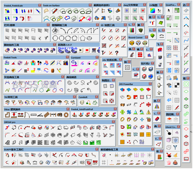Select the pencil tool in Tools on Surface
This screenshot has height=169, width=193.
55,11
